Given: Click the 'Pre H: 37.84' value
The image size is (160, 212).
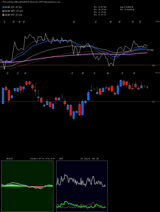Looking at the screenshot, I should coord(100,10).
